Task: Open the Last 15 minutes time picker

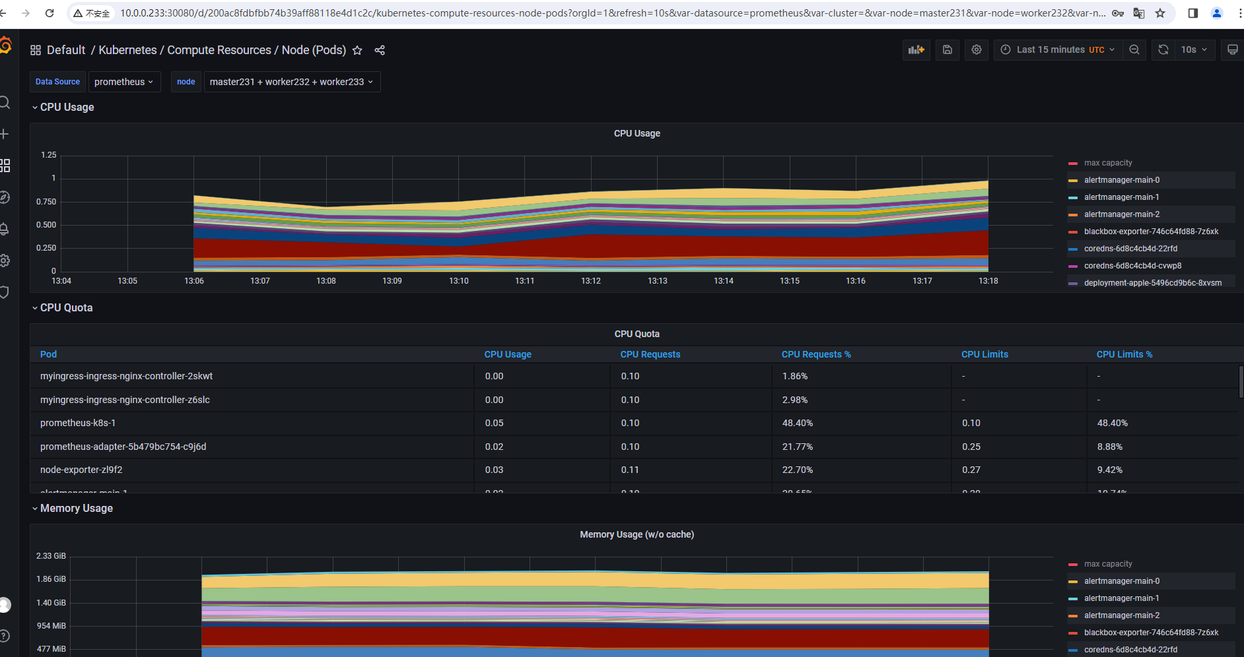Action: [x=1058, y=49]
